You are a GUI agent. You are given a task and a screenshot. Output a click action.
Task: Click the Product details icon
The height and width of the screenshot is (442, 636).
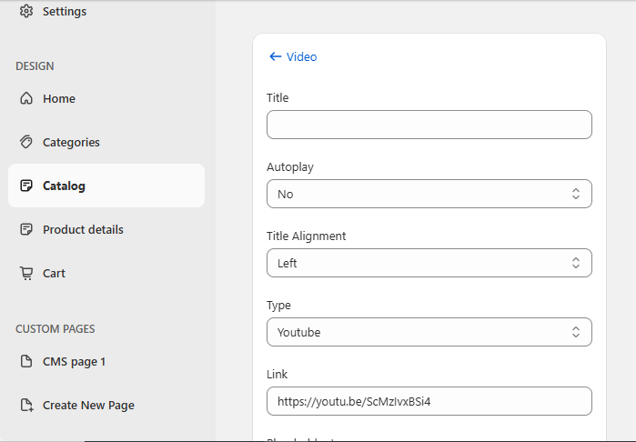pyautogui.click(x=26, y=229)
